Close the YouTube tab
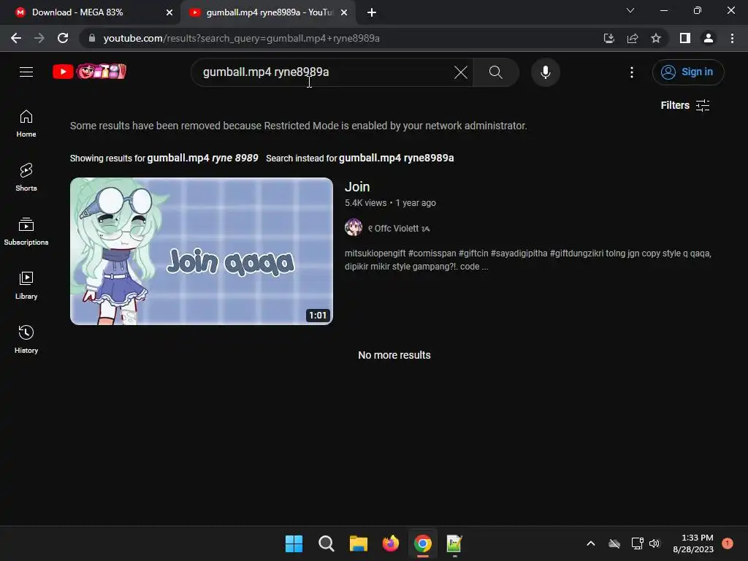The width and height of the screenshot is (748, 561). pyautogui.click(x=344, y=12)
